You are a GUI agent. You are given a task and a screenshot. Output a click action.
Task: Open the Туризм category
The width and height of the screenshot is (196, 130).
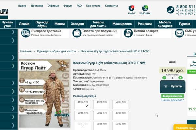[x=184, y=24]
